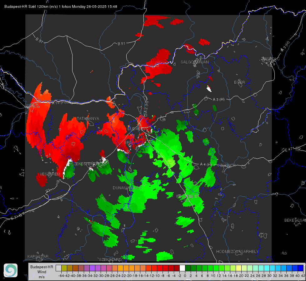Select the light grey first swatch in legend
The height and width of the screenshot is (281, 306).
click(x=58, y=268)
